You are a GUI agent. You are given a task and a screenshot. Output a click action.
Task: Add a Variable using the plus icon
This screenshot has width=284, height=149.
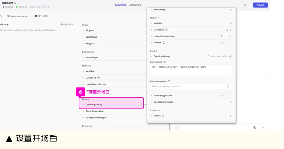231,23
